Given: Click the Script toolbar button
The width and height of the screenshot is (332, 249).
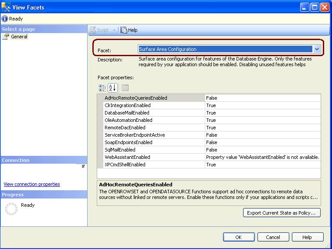Looking at the screenshot, I should pyautogui.click(x=99, y=30).
